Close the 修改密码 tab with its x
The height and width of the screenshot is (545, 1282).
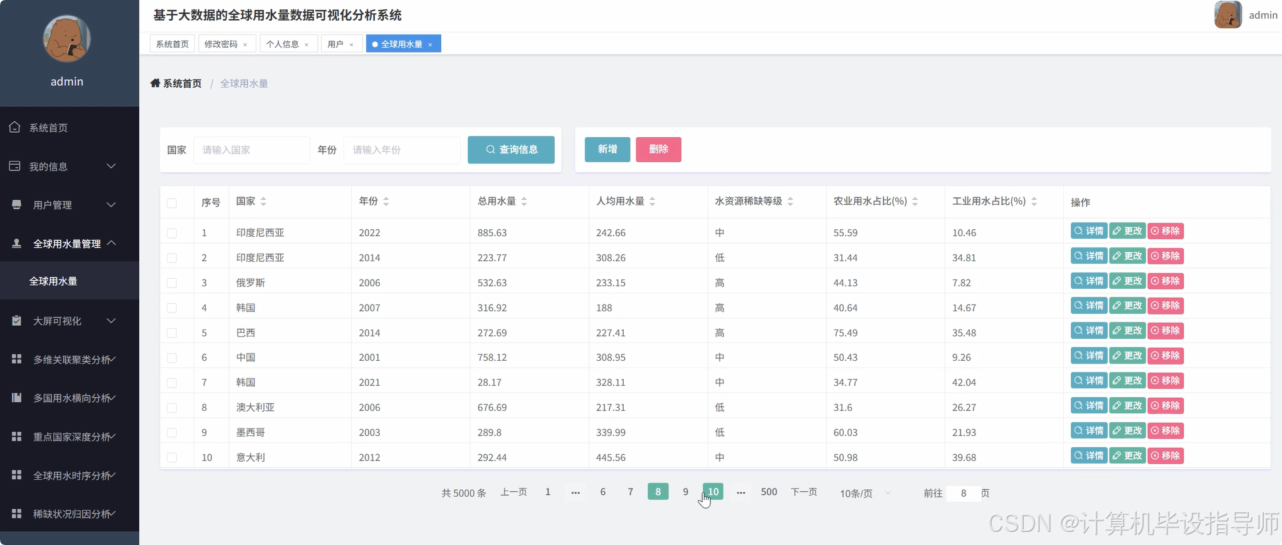click(x=245, y=44)
